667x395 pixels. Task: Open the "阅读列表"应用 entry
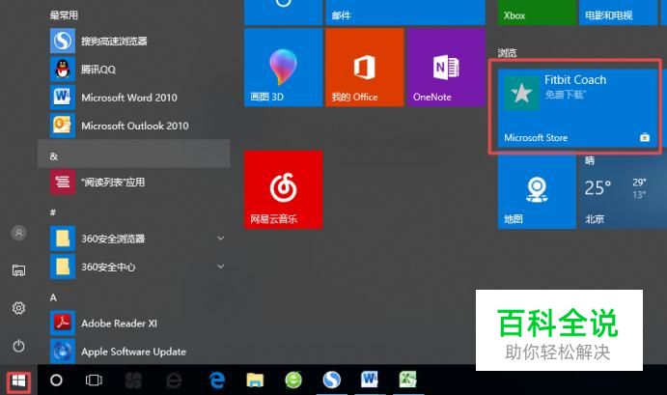tap(134, 183)
